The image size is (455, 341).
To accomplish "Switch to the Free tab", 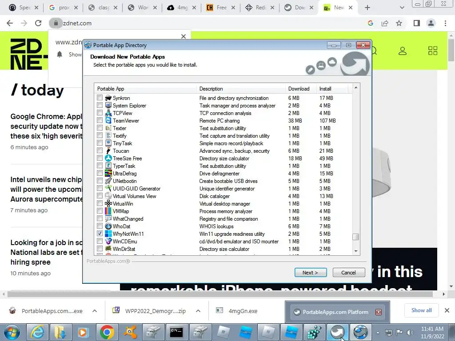I will point(221,8).
